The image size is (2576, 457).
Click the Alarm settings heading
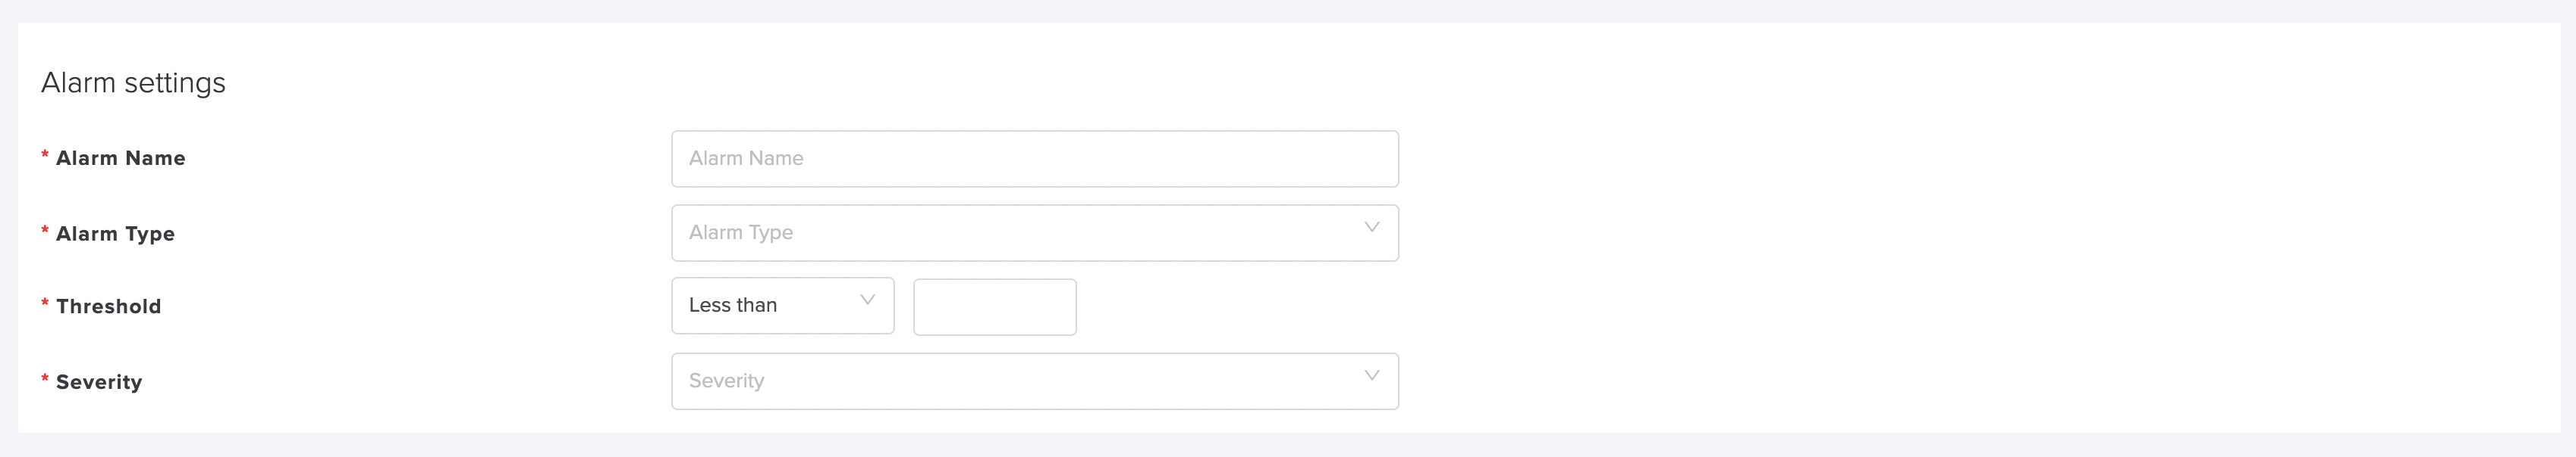click(133, 82)
